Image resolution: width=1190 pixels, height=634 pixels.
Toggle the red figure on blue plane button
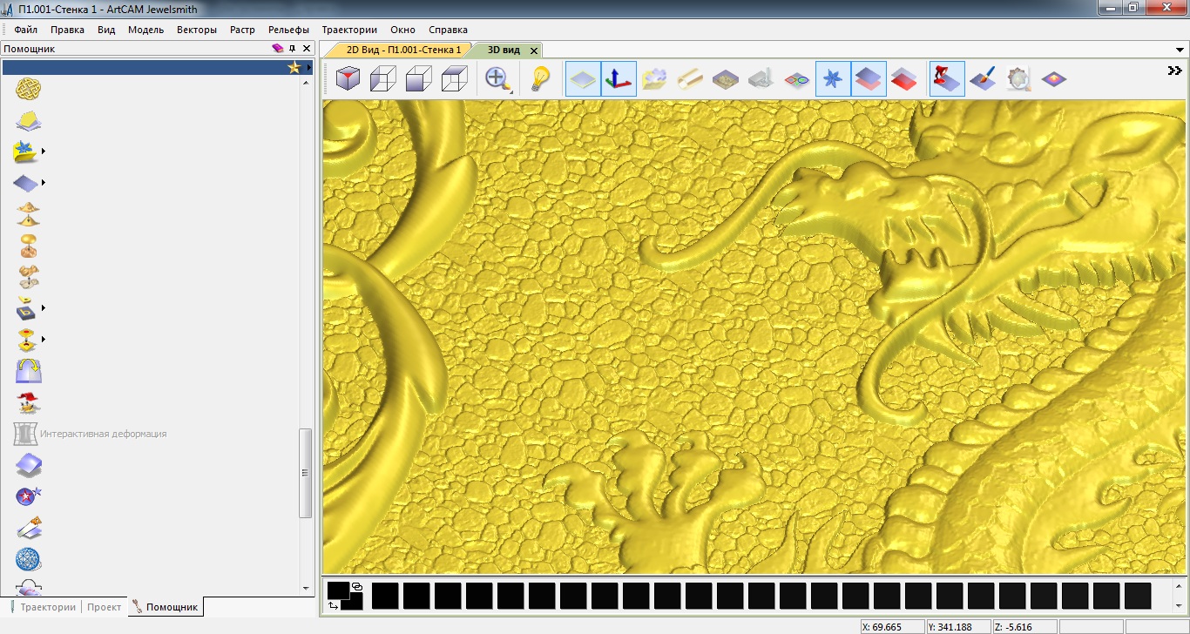(x=947, y=78)
